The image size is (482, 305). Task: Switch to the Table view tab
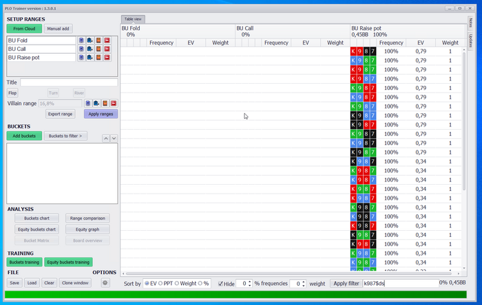click(133, 19)
